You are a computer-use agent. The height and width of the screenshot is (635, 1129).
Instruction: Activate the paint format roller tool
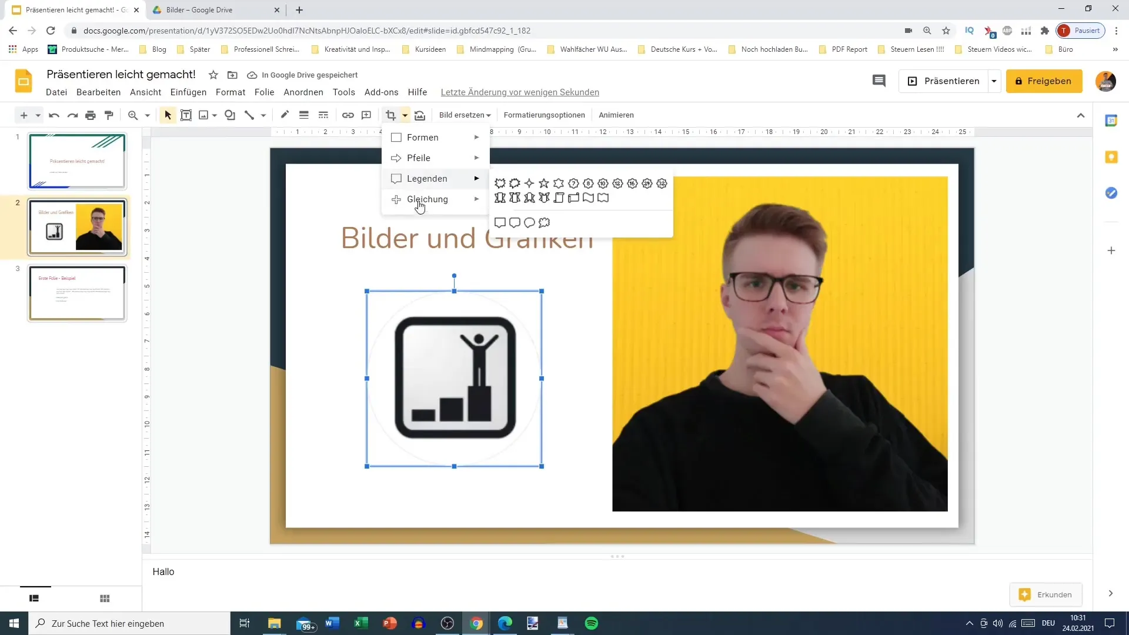point(109,115)
